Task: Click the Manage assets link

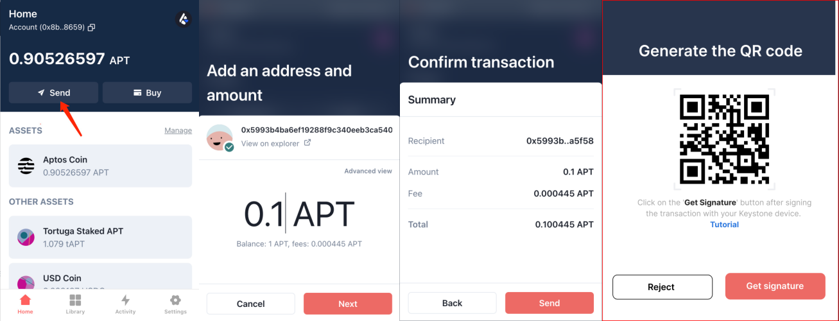Action: [x=178, y=130]
